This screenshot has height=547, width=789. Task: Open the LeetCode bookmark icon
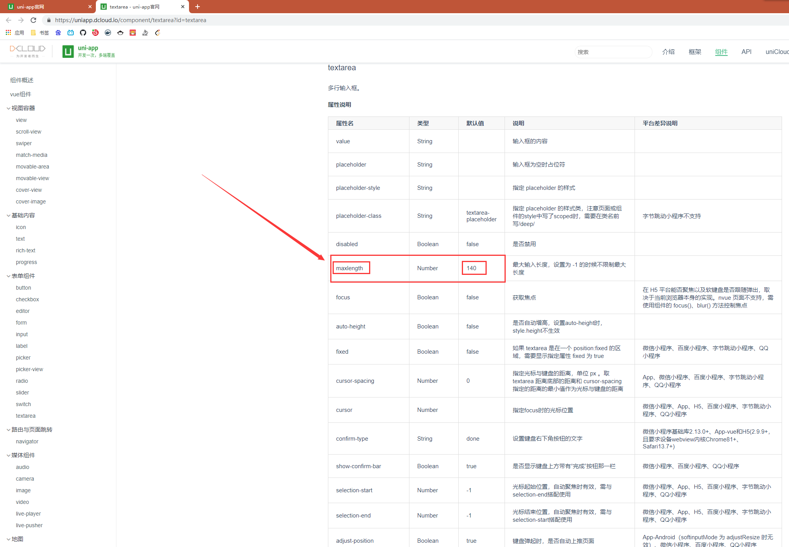[158, 33]
